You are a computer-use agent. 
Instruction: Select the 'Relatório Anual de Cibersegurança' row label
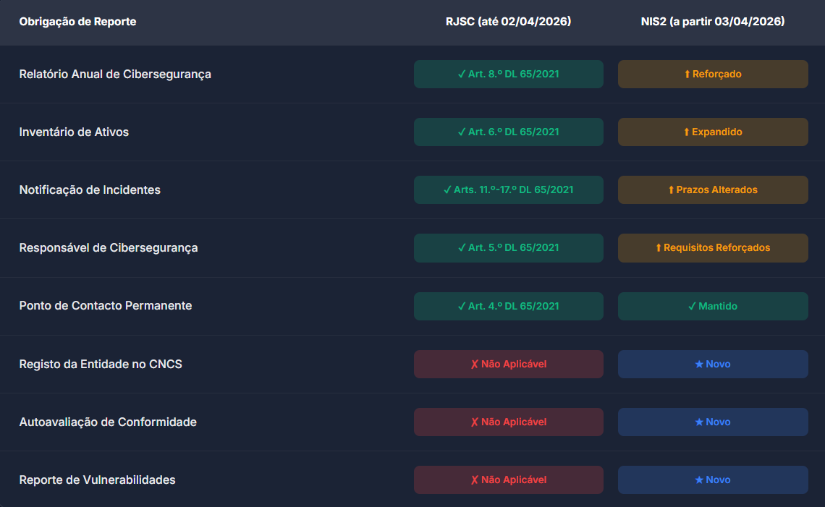pyautogui.click(x=115, y=74)
